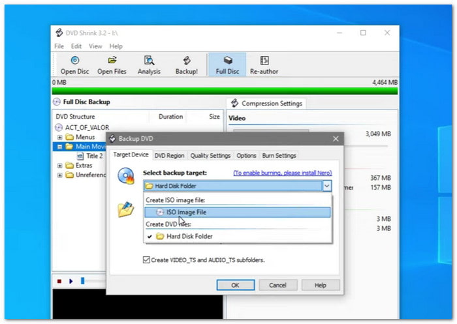The height and width of the screenshot is (324, 457).
Task: Confirm the Backup DVD dialog with OK
Action: pyautogui.click(x=236, y=286)
